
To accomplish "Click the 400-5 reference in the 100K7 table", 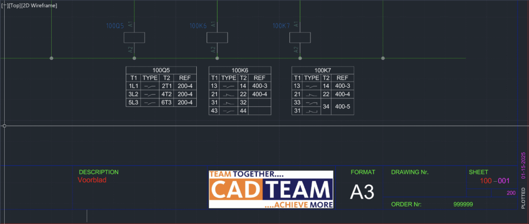I will point(343,107).
